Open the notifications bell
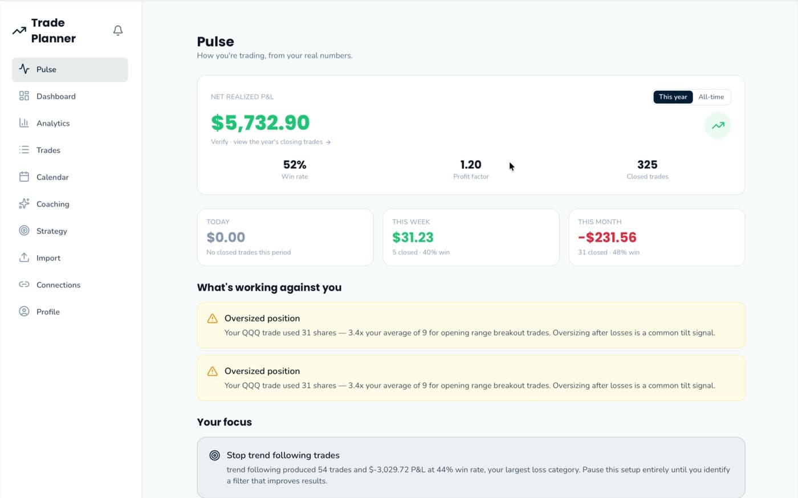 click(118, 30)
